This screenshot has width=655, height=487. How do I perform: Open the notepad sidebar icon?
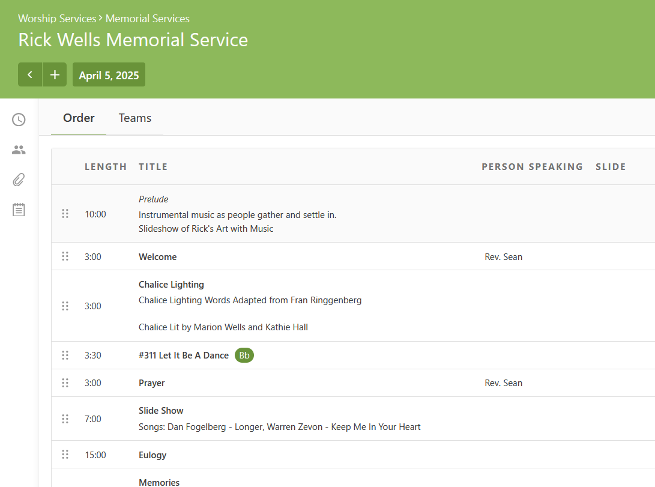(19, 210)
